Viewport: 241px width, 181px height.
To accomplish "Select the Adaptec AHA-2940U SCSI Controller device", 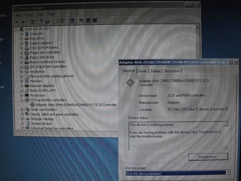I will pos(76,105).
